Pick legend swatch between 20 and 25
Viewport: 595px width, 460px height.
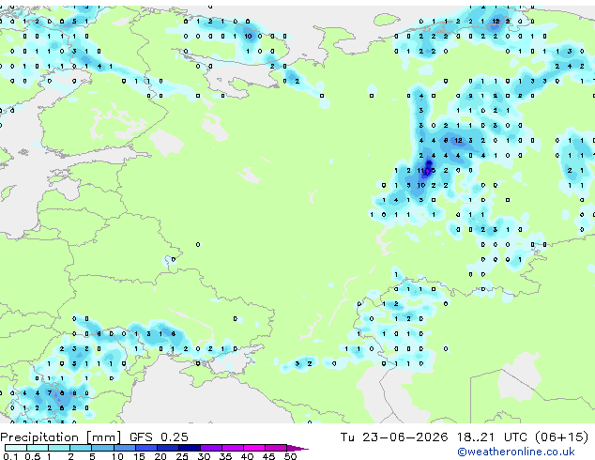point(167,448)
